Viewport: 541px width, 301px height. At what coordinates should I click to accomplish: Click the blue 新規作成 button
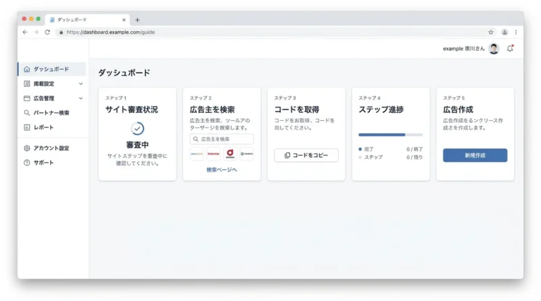point(475,155)
